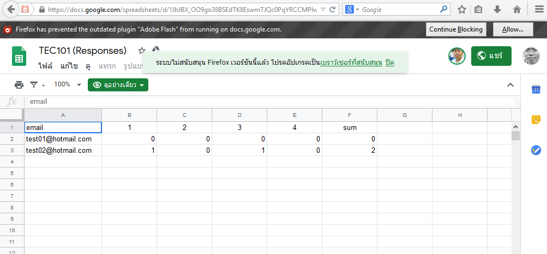Select cell containing test02@hotmail.com

63,150
